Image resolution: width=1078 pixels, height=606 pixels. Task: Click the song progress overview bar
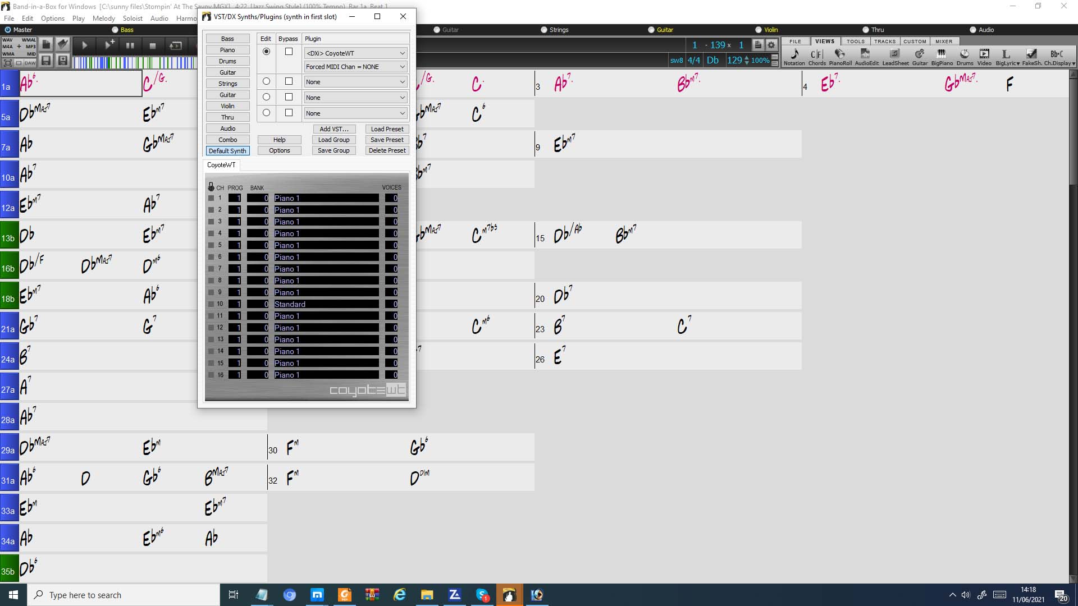(134, 62)
